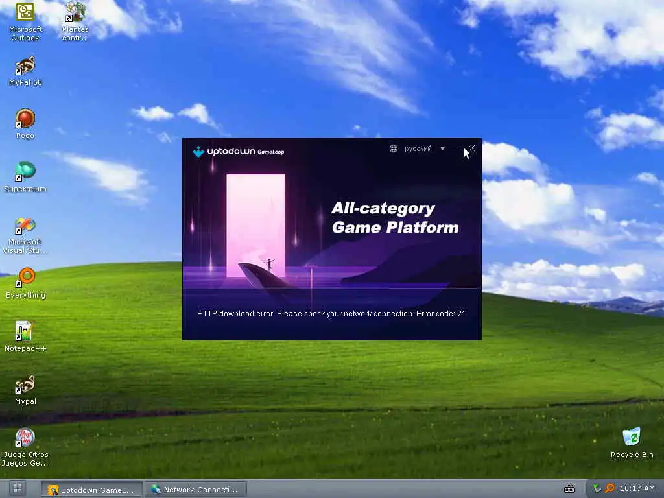664x498 pixels.
Task: Click the HTTP download error message text
Action: coord(331,314)
